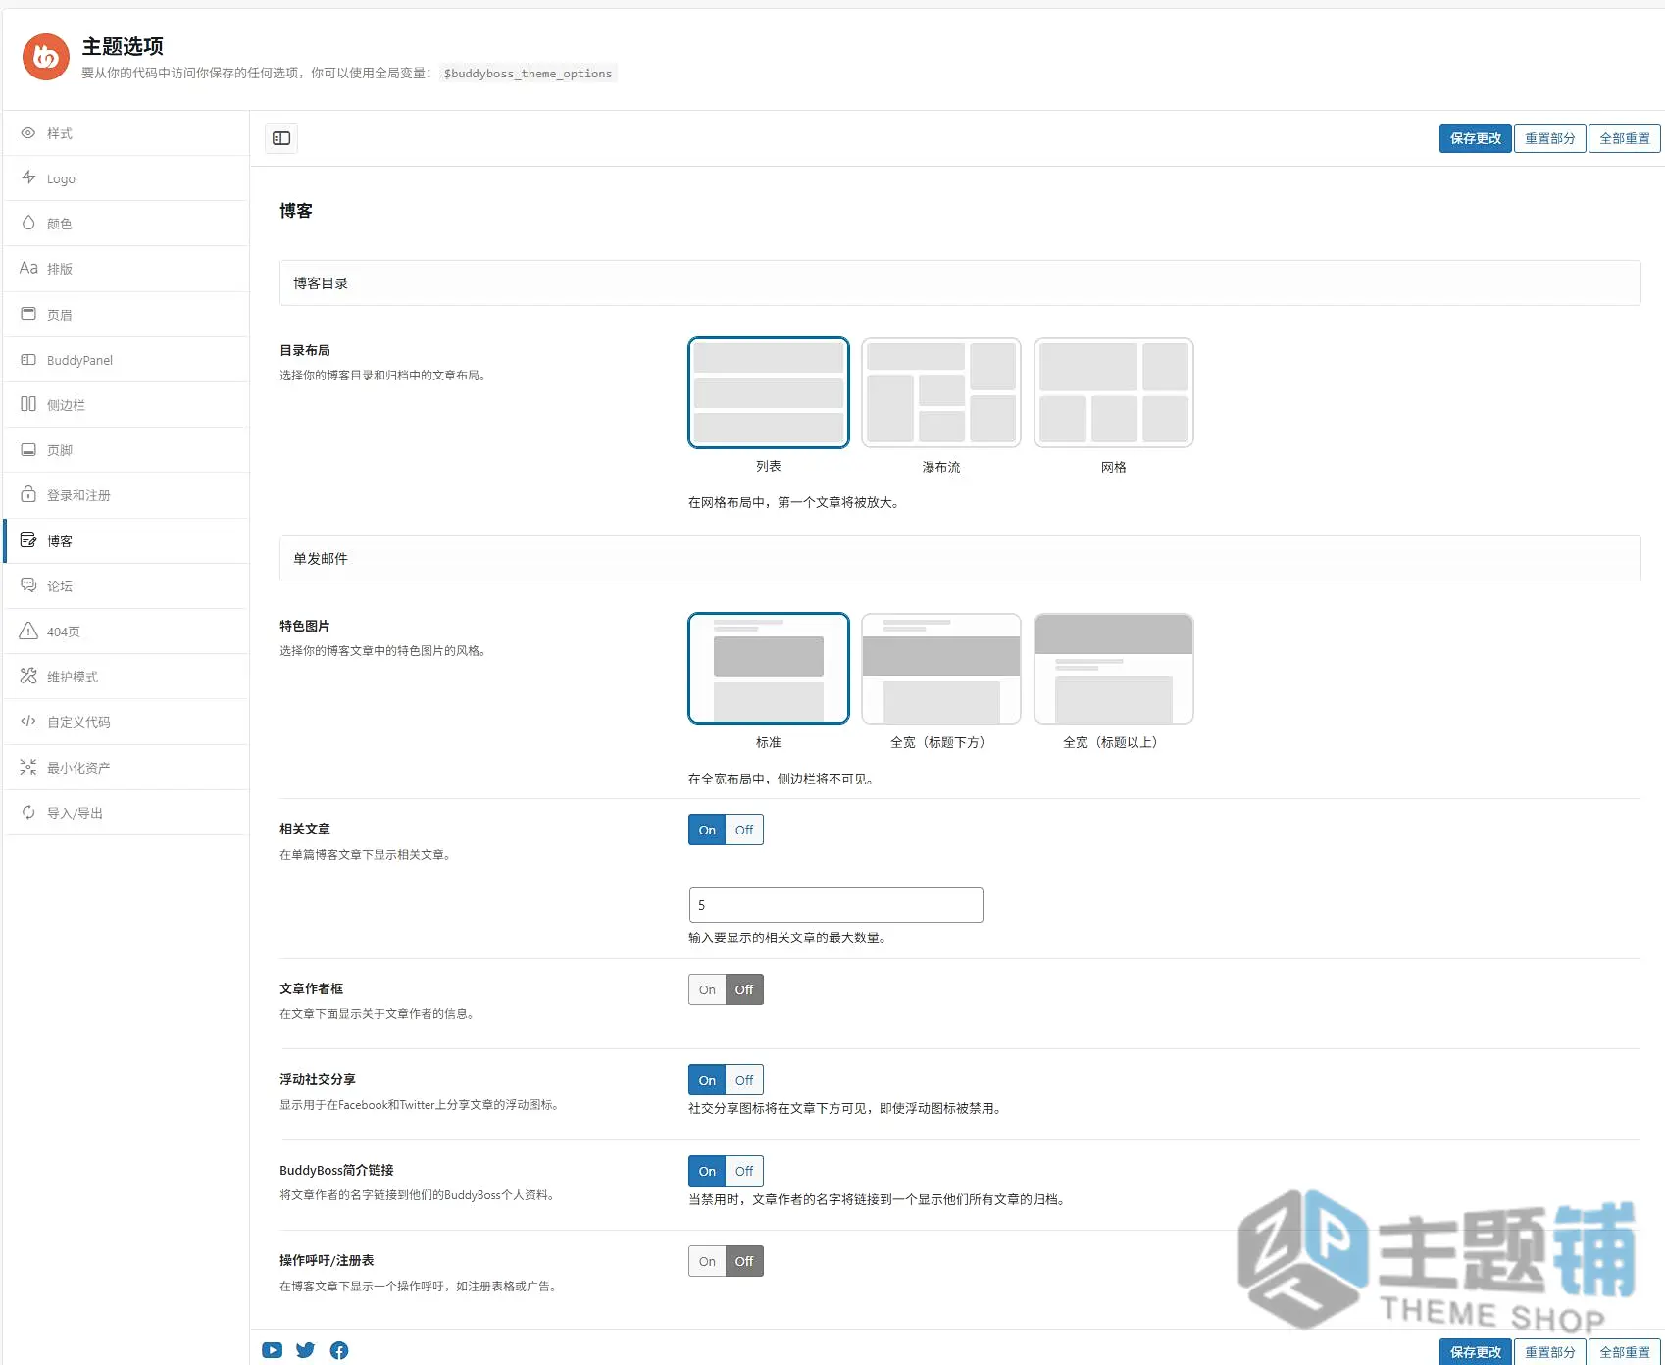The image size is (1665, 1365).
Task: Click the related posts count field
Action: [x=835, y=905]
